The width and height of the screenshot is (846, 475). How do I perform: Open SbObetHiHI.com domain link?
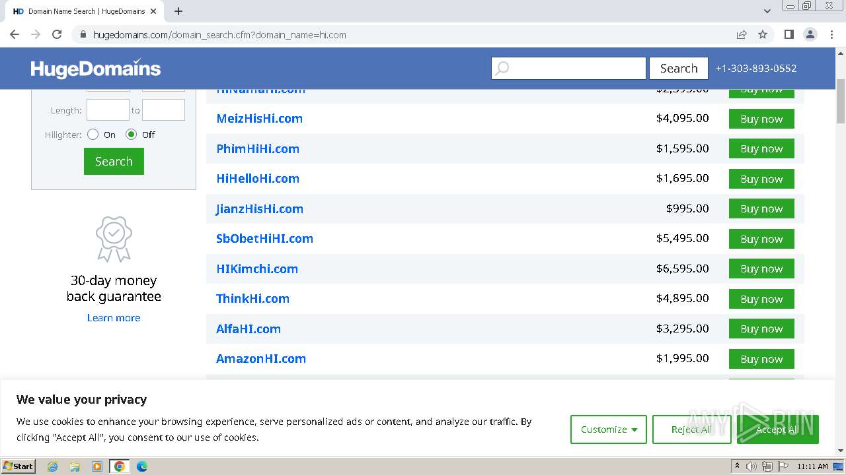264,239
